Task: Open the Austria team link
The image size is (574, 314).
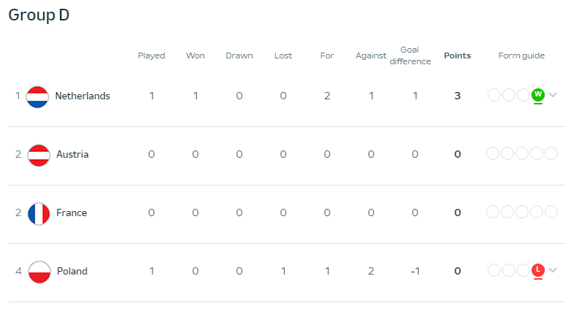Action: pyautogui.click(x=72, y=155)
